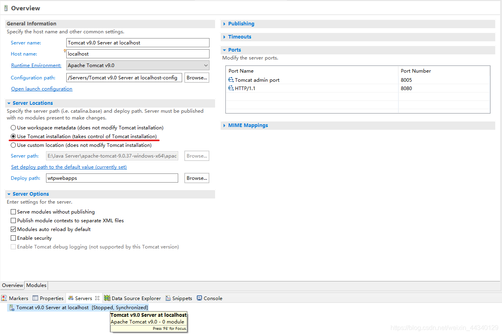This screenshot has height=335, width=502.
Task: Open the Markers view tab
Action: point(15,298)
